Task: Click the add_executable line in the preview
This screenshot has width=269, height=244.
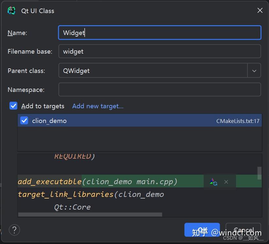Action: (97, 182)
